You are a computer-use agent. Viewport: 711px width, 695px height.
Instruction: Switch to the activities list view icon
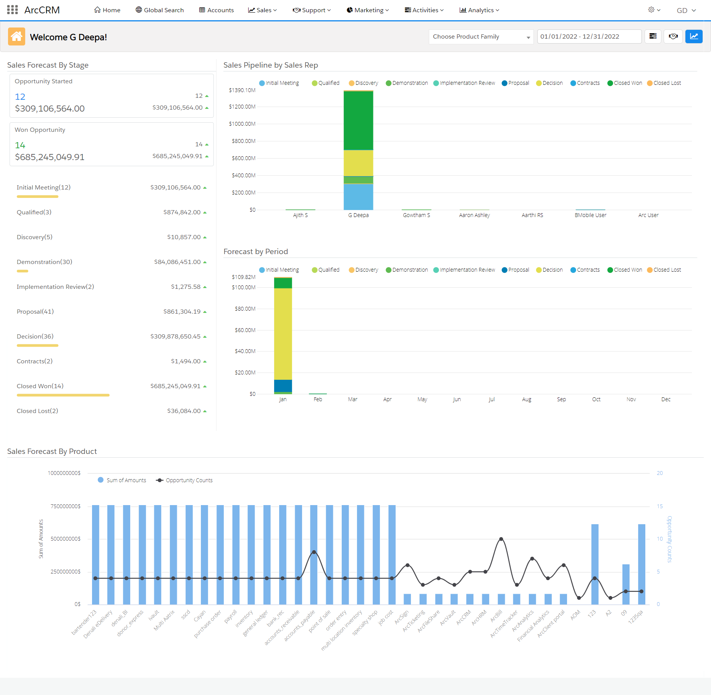tap(653, 36)
